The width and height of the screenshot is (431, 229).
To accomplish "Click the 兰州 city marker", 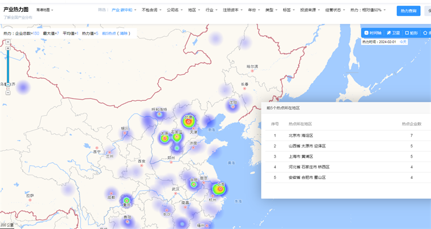I will click(109, 152).
